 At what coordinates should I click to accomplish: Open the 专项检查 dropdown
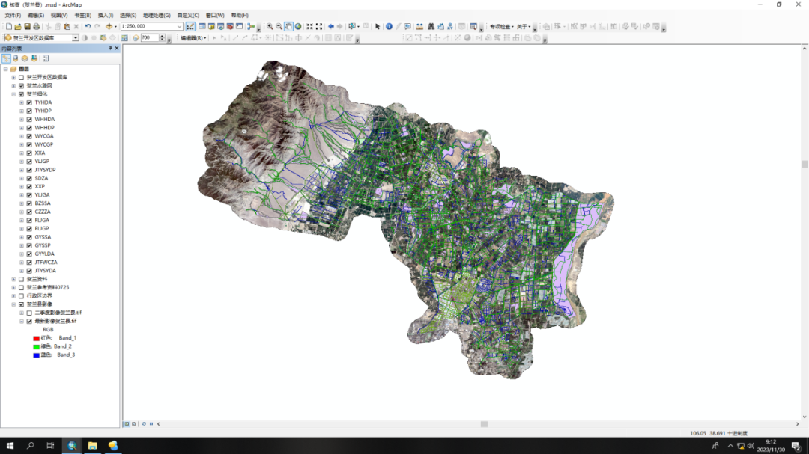pyautogui.click(x=501, y=26)
